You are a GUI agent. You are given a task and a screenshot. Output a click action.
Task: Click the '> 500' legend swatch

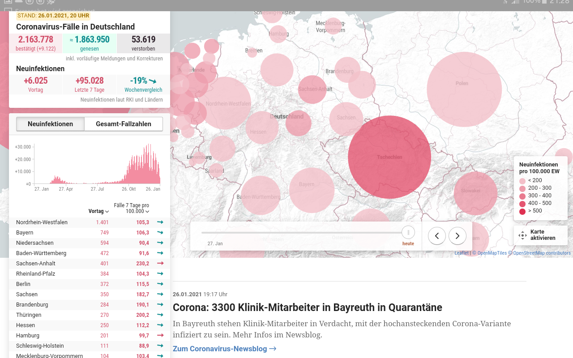(x=522, y=211)
